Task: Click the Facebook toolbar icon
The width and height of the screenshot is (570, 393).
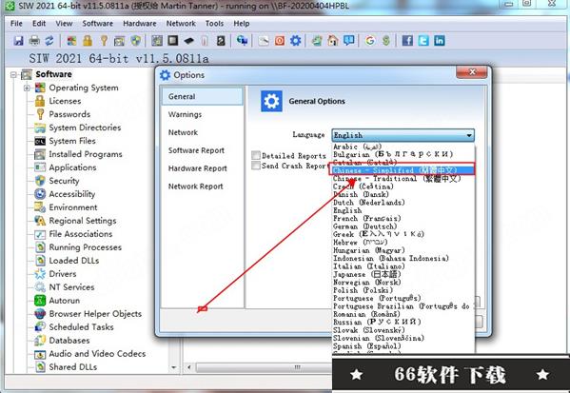Action: click(407, 40)
